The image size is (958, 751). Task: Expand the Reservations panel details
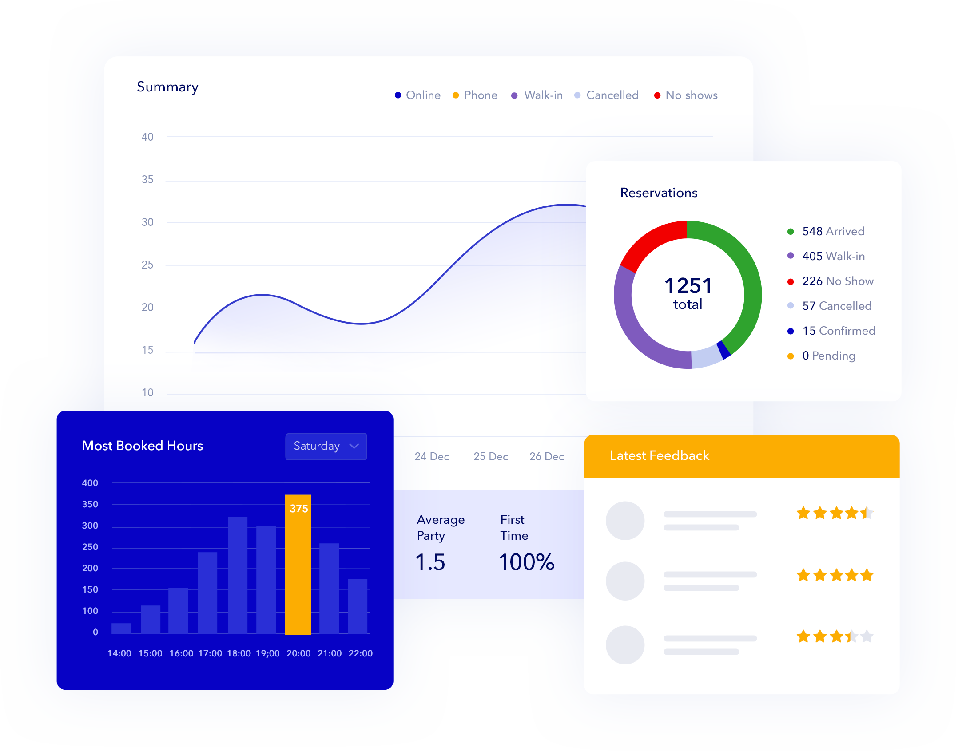pyautogui.click(x=659, y=193)
